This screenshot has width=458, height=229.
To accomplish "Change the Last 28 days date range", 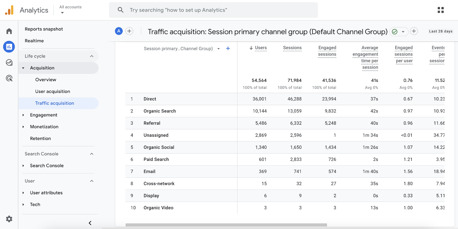I will click(441, 31).
